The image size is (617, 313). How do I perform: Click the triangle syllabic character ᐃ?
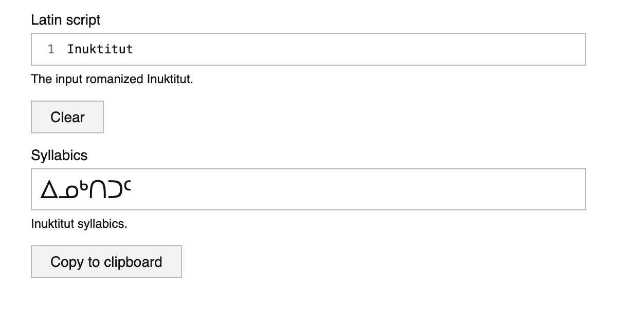[48, 190]
